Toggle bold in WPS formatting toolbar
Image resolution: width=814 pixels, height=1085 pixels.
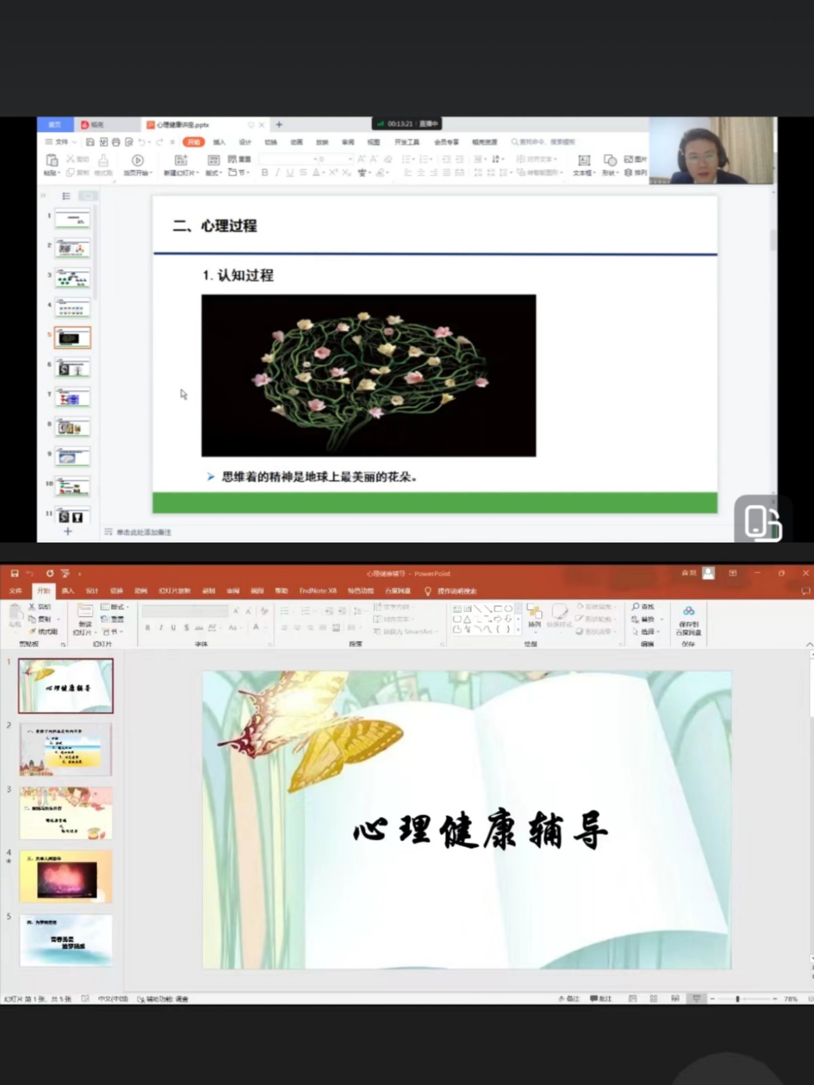[265, 173]
